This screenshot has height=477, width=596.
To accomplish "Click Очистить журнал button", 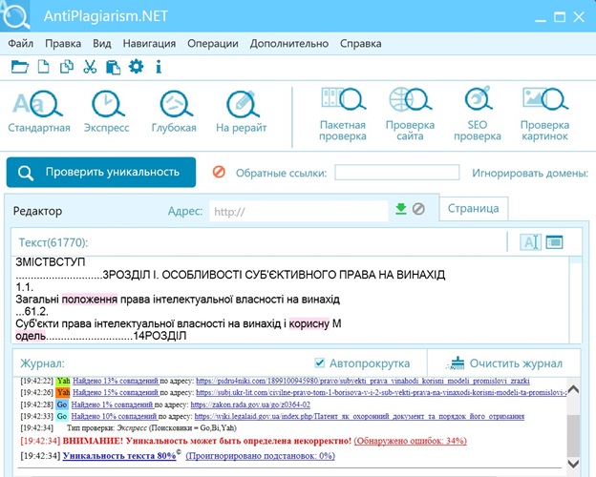I will click(x=506, y=363).
